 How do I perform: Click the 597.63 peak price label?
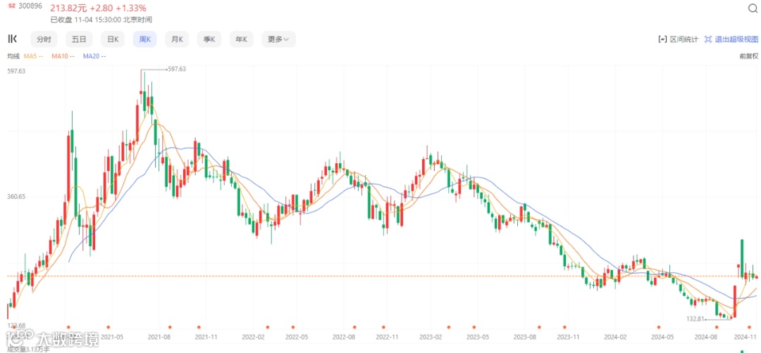click(176, 69)
